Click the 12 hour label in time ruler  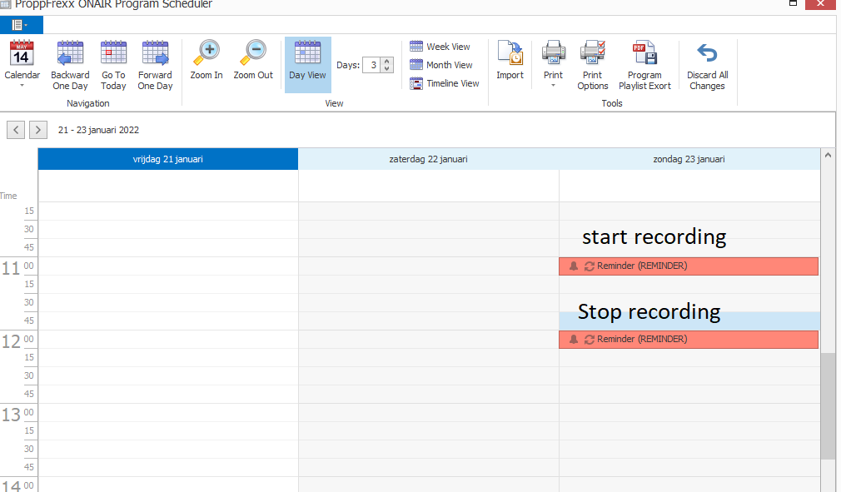[11, 341]
